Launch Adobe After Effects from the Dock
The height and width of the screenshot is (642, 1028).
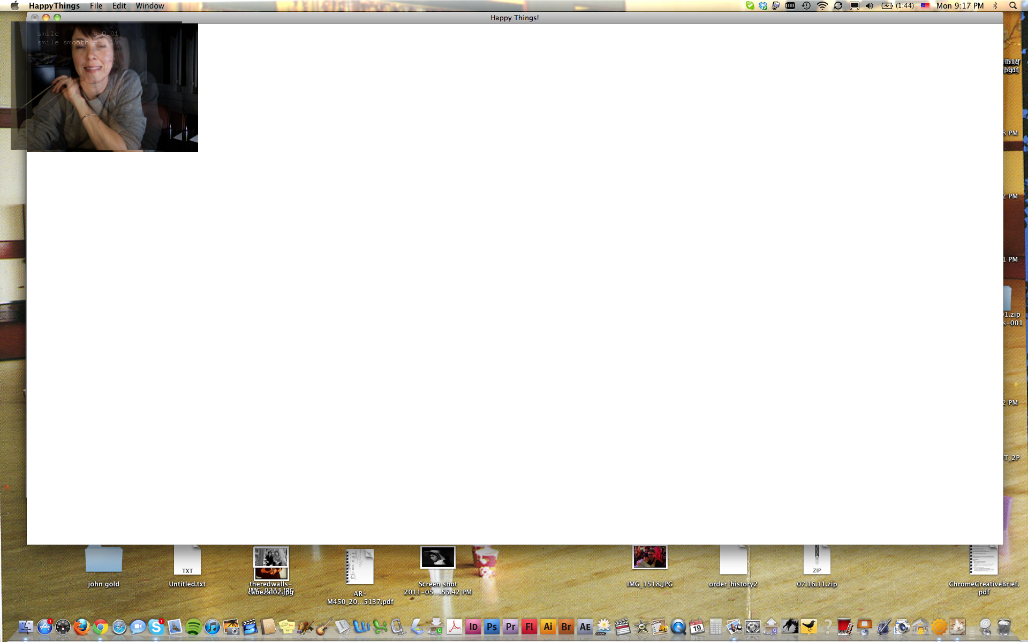click(x=585, y=626)
